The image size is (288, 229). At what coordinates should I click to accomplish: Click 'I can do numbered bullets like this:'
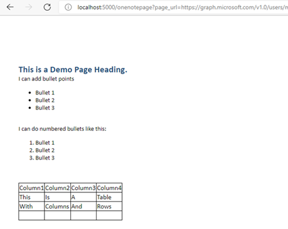click(x=62, y=129)
